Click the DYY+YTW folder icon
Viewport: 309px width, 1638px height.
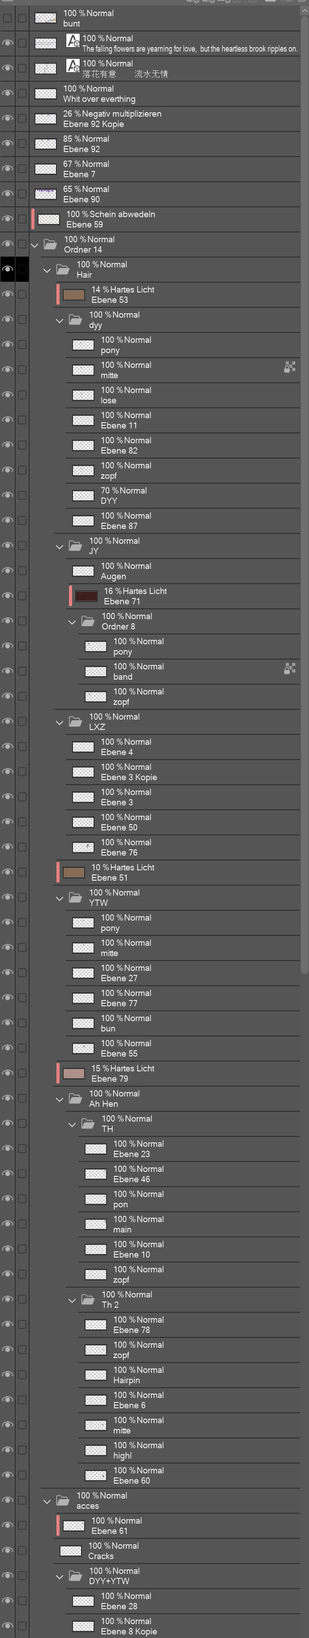[76, 1576]
